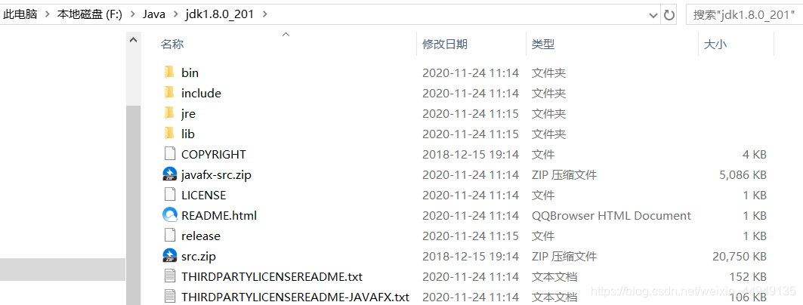Click the jre folder icon
The width and height of the screenshot is (803, 305).
pyautogui.click(x=169, y=113)
